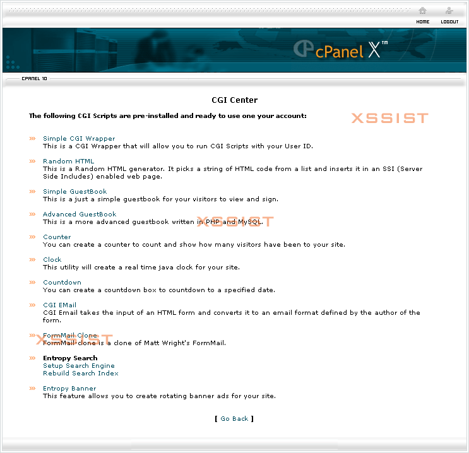The image size is (469, 453).
Task: Open Advanced GuestBook link
Action: 80,214
